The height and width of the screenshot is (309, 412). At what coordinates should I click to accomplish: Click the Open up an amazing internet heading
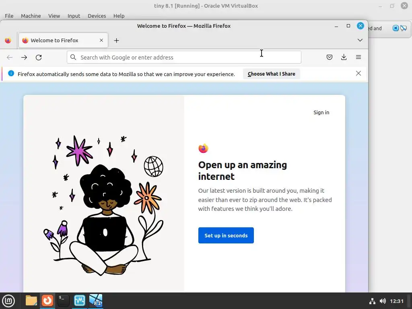click(243, 171)
